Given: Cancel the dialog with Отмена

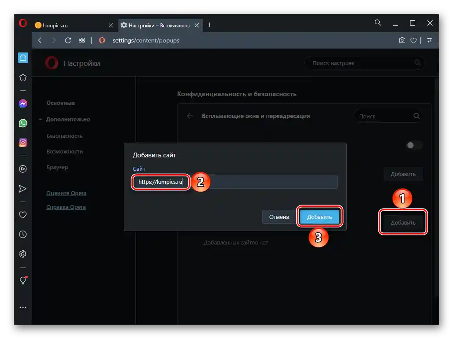Looking at the screenshot, I should pos(279,217).
